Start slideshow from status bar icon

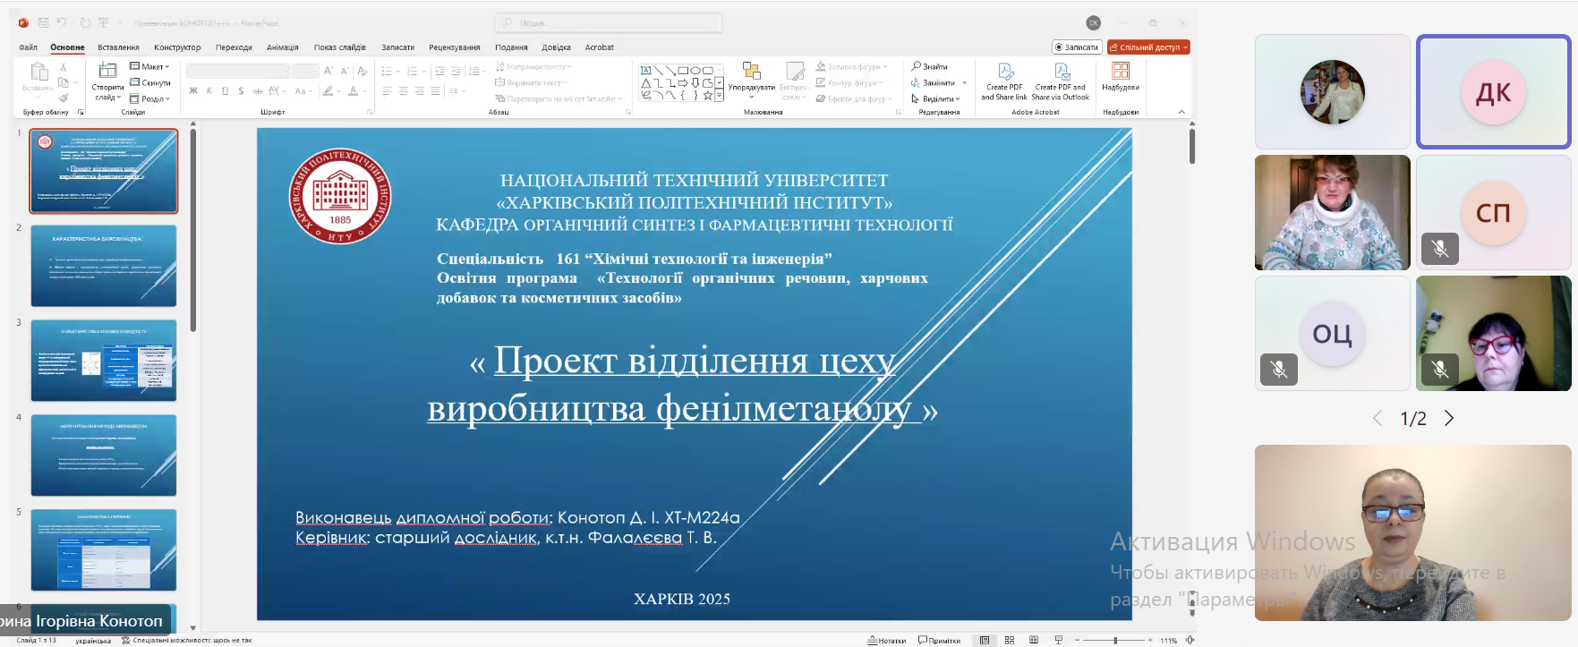point(1059,640)
